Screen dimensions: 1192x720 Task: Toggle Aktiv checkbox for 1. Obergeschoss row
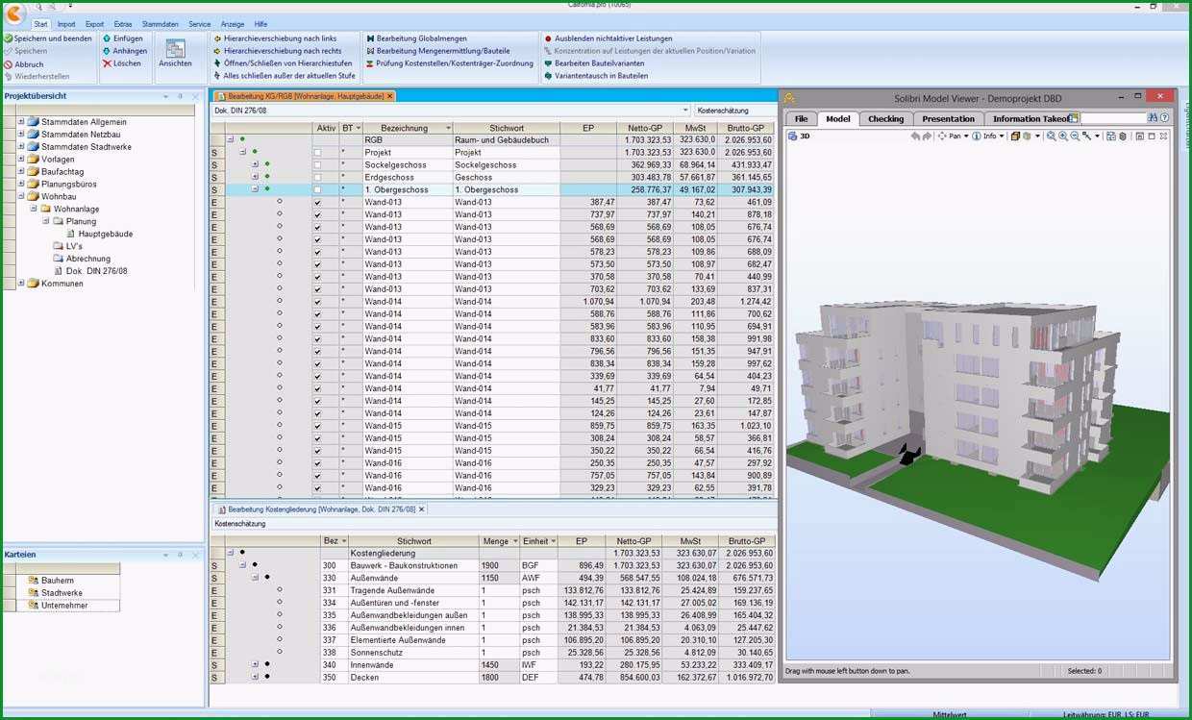click(317, 190)
